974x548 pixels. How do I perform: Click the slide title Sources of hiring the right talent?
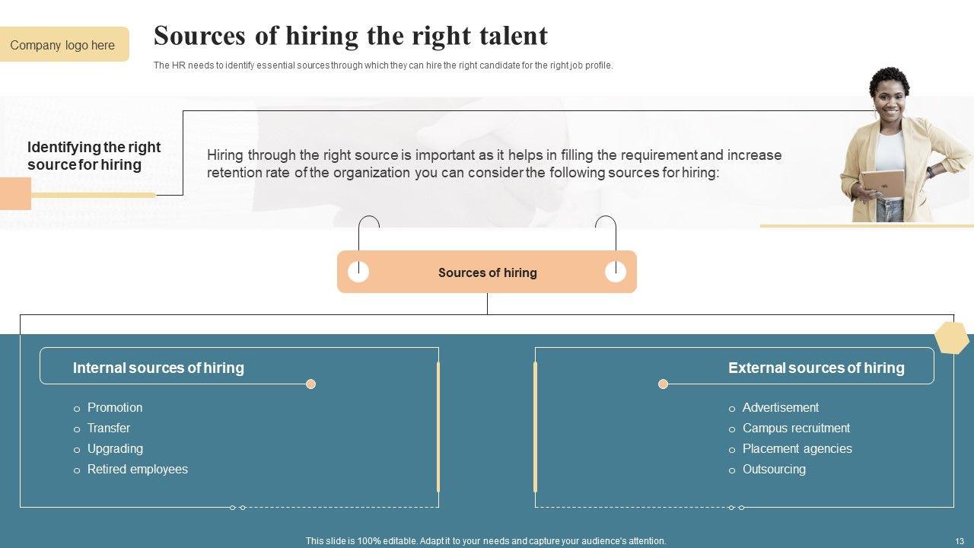pos(351,36)
